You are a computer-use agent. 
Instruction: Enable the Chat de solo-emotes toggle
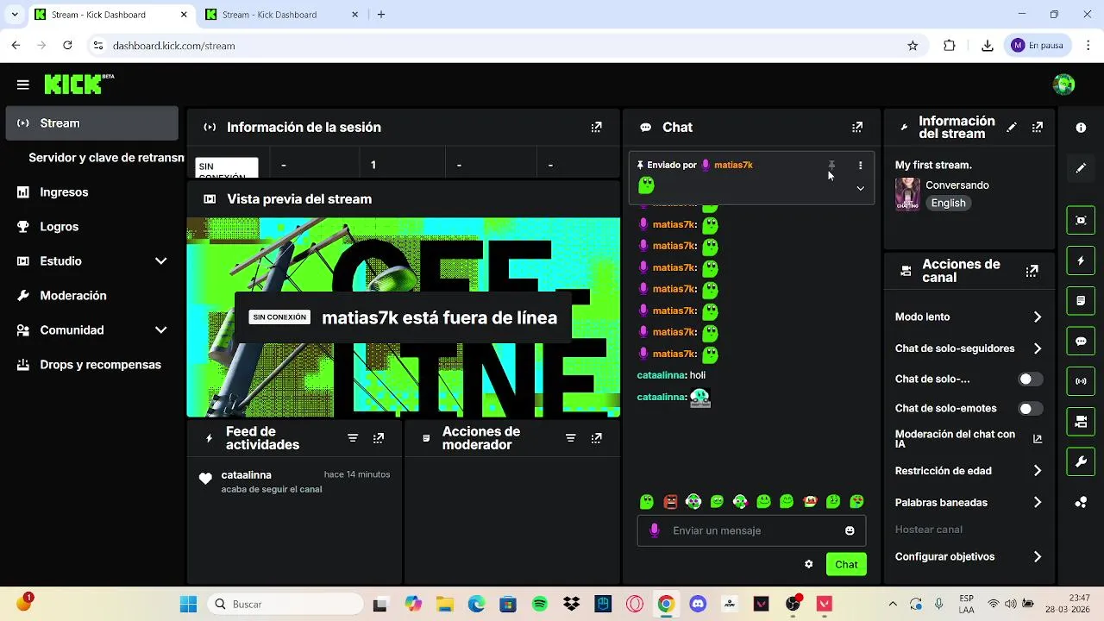tap(1030, 409)
